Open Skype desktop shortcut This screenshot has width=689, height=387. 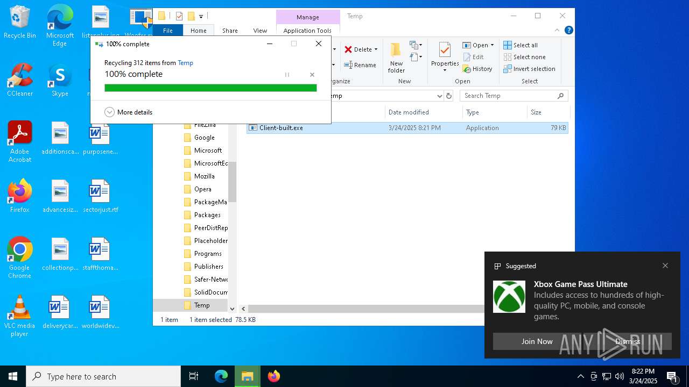(60, 80)
